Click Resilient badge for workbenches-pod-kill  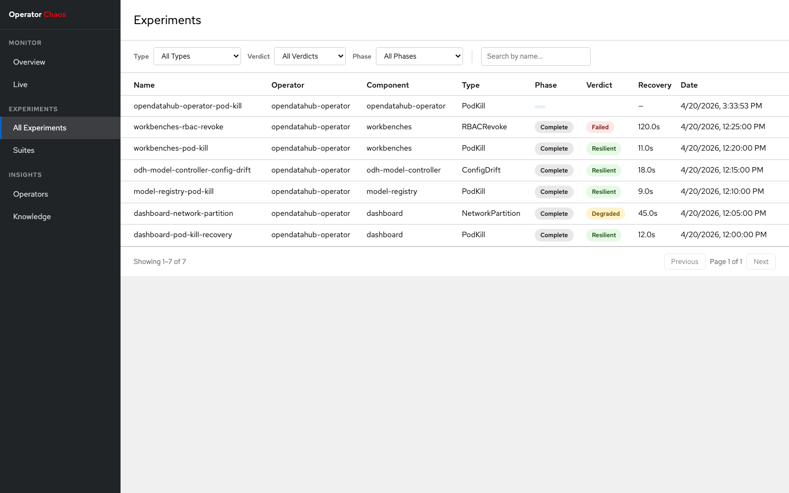pyautogui.click(x=604, y=148)
